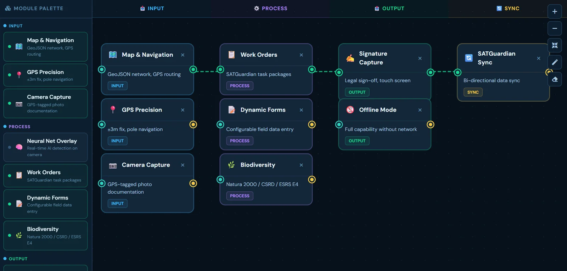Click the signing hand icon on Signature Capture node
567x271 pixels.
coord(350,58)
